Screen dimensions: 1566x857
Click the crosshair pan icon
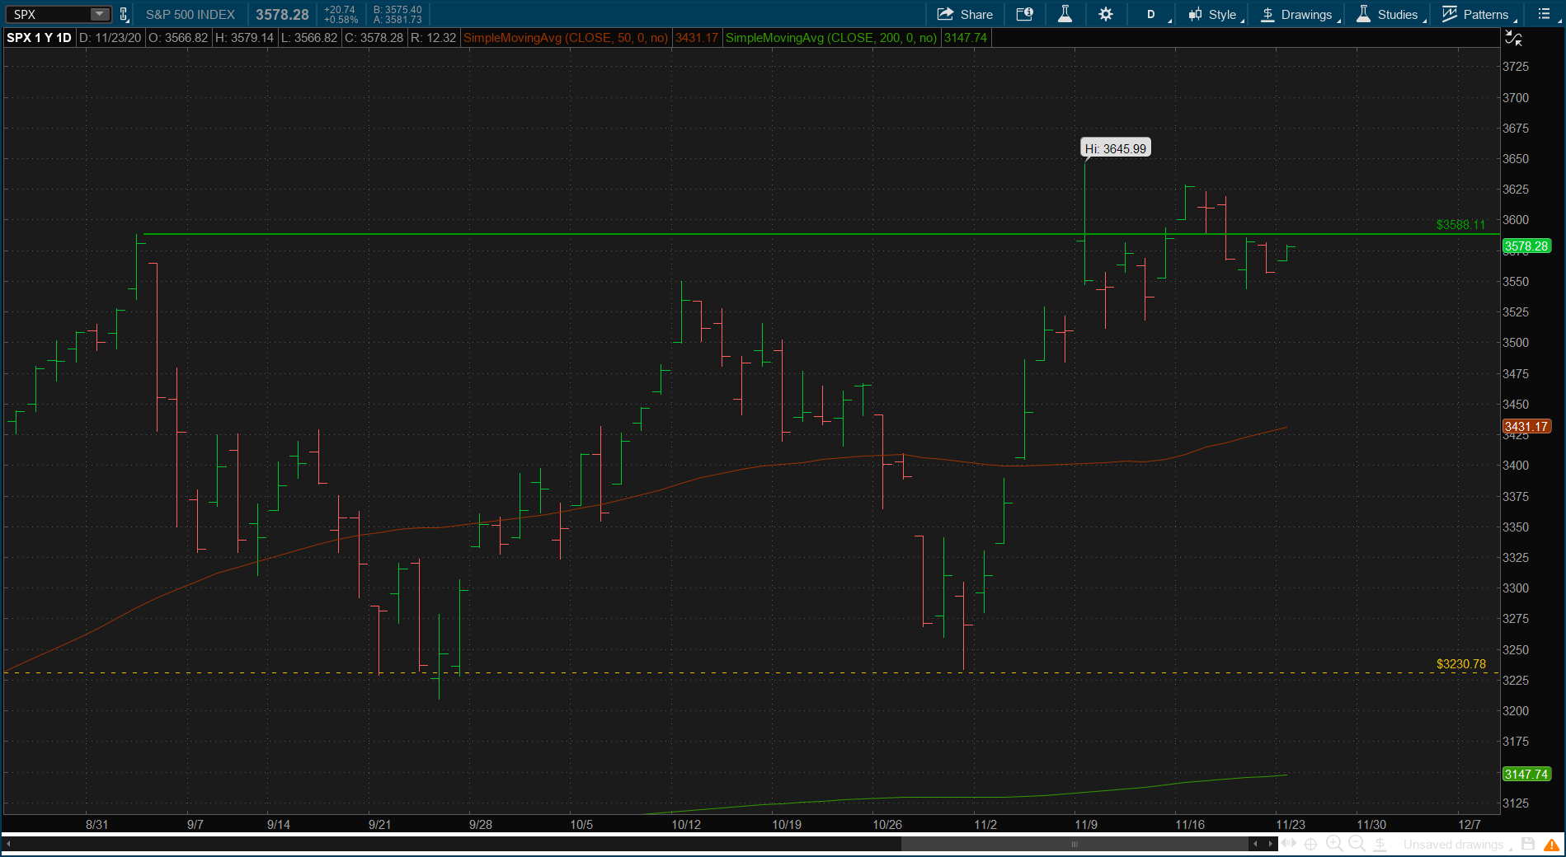[1310, 844]
